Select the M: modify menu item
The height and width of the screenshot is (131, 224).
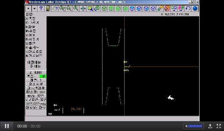click(x=31, y=31)
